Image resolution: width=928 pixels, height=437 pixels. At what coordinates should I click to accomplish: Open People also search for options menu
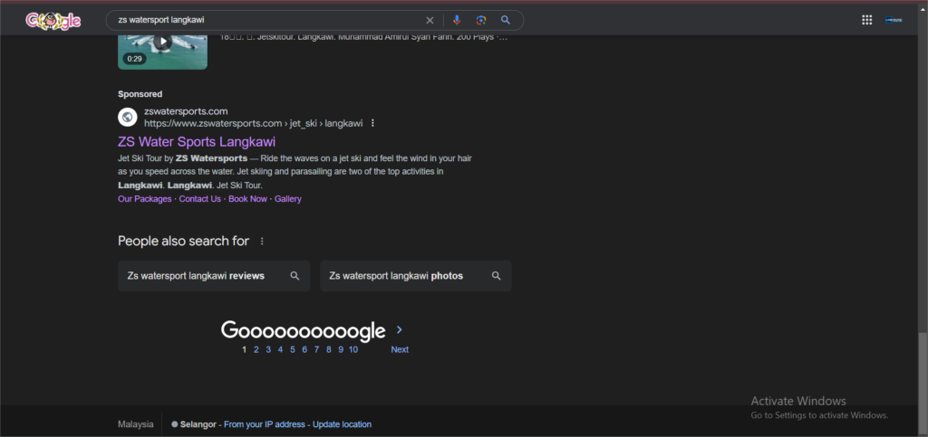[x=262, y=241]
